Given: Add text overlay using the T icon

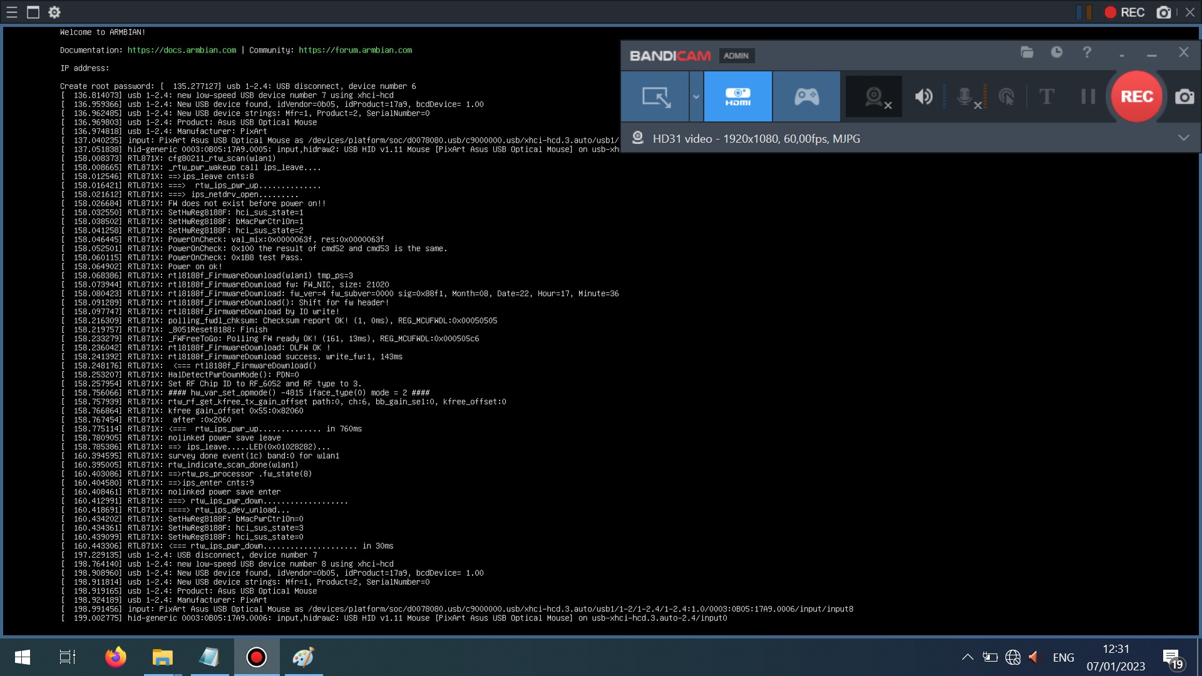Looking at the screenshot, I should click(x=1047, y=96).
